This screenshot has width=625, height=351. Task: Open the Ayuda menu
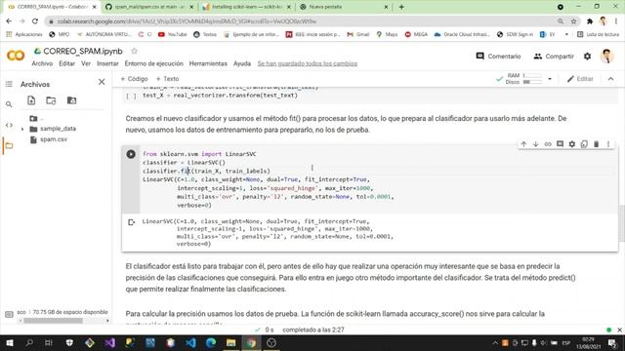(x=242, y=63)
